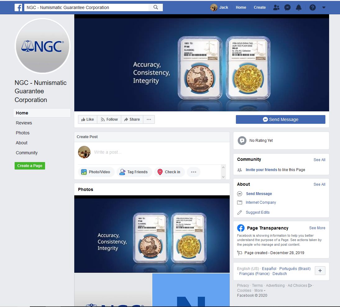Screen dimensions: 340x307
Task: Click the cover photo banner
Action: point(201,63)
